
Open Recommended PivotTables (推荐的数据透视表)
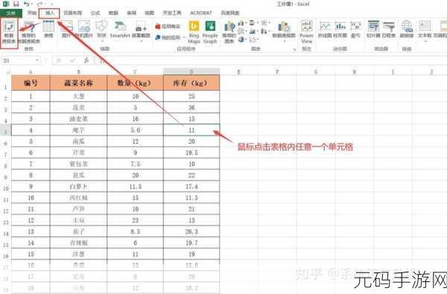tap(29, 32)
